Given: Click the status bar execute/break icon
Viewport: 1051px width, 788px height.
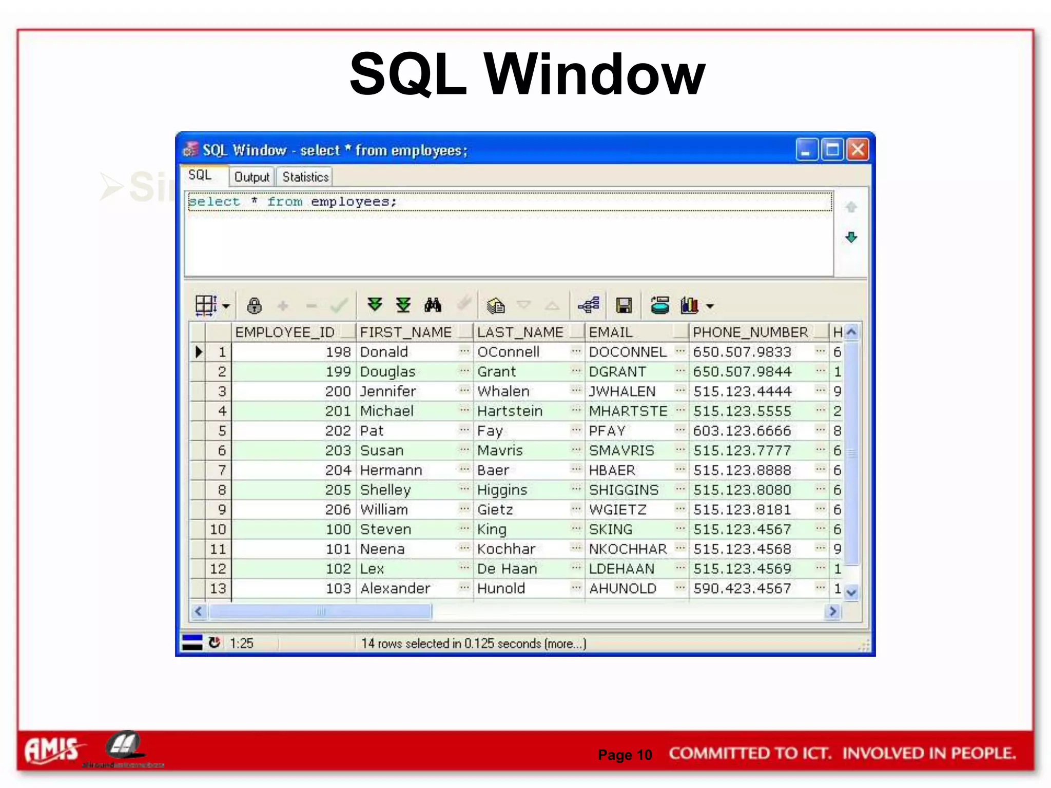Looking at the screenshot, I should 192,643.
